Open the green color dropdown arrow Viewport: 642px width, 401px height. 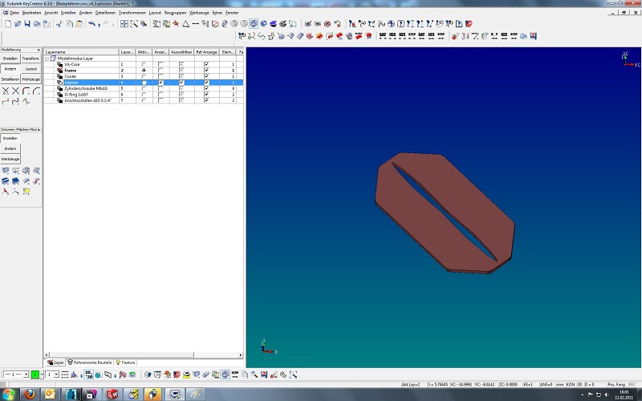coord(42,375)
